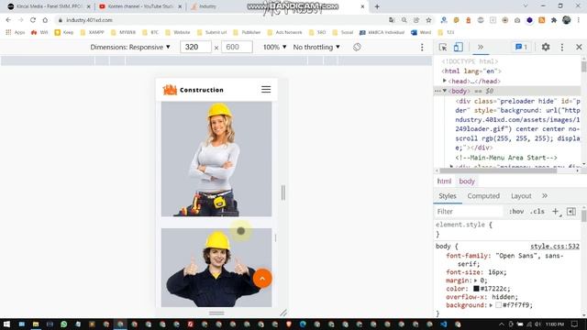Select the html lang="en" node
The image size is (587, 330).
(x=471, y=71)
